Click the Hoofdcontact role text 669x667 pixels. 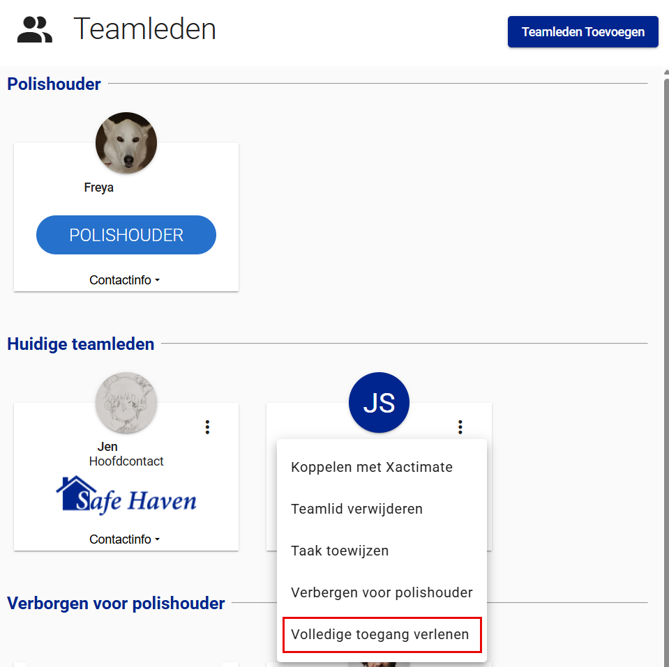pos(126,461)
